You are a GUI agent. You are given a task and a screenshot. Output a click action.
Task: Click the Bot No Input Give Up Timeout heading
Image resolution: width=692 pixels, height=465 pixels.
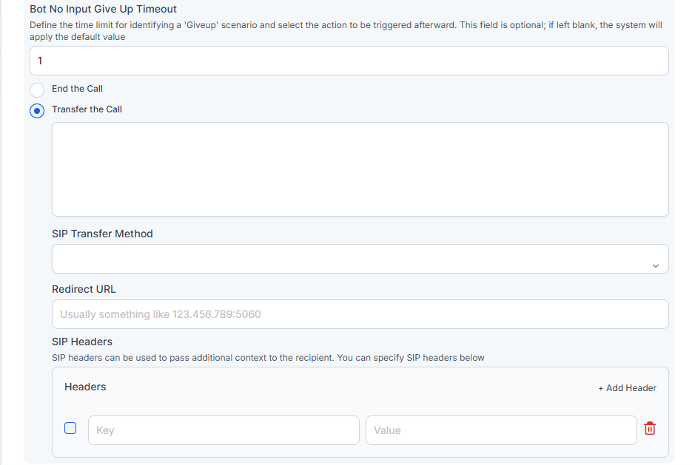103,10
